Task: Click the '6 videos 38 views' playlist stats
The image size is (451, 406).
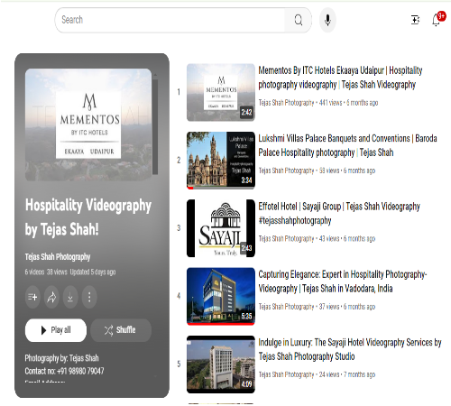Action: [x=46, y=272]
